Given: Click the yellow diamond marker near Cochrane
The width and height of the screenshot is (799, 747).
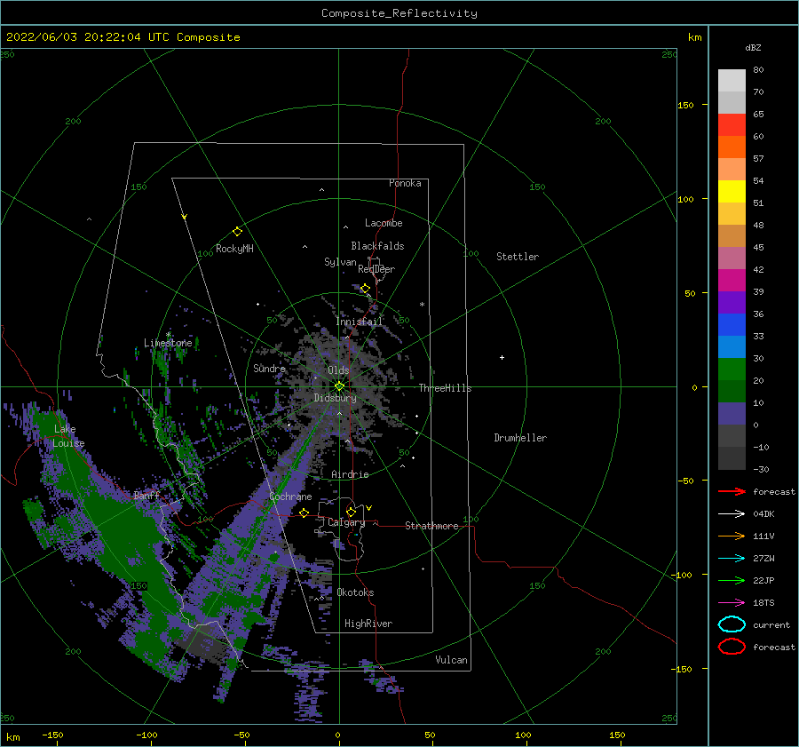Looking at the screenshot, I should tap(305, 513).
